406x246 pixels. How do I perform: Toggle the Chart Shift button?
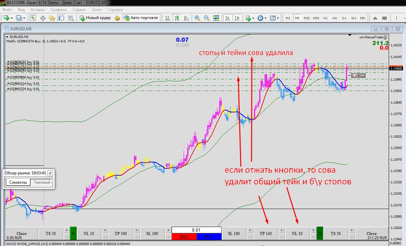tap(237, 18)
